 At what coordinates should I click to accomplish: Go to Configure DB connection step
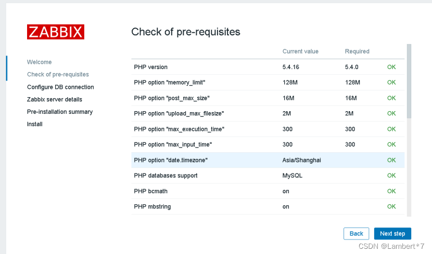point(60,87)
